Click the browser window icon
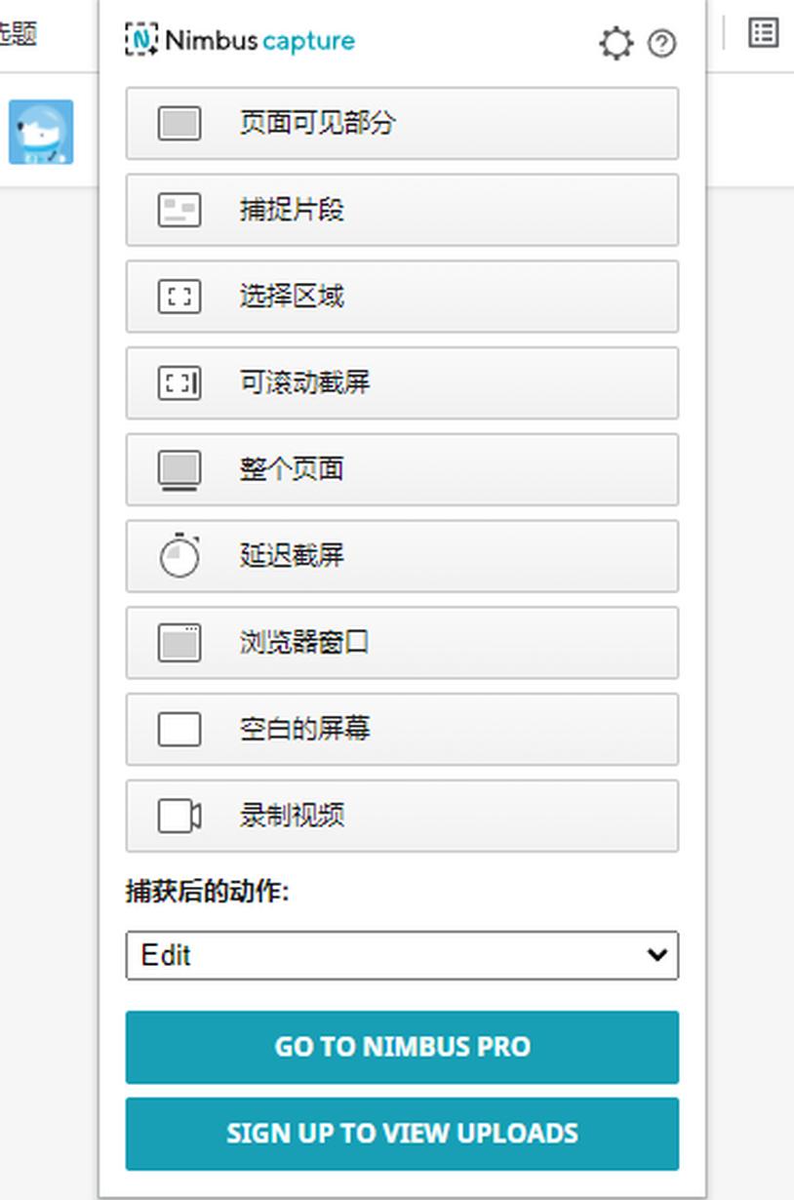The image size is (794, 1200). [179, 643]
